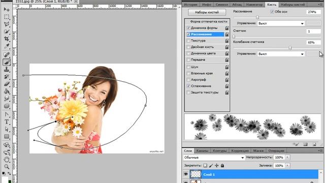Switch to the Маски tab

click(258, 151)
